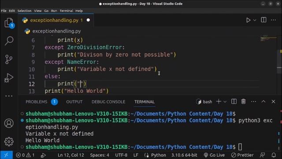This screenshot has width=282, height=159.
Task: Open the Source Control view
Action: [9, 59]
